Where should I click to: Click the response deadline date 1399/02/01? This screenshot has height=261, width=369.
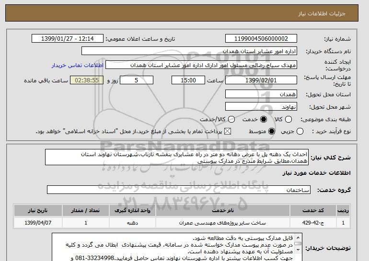[x=261, y=80]
